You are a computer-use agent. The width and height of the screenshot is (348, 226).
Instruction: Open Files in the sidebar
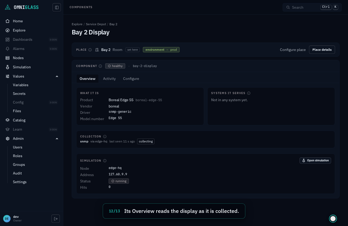[17, 111]
